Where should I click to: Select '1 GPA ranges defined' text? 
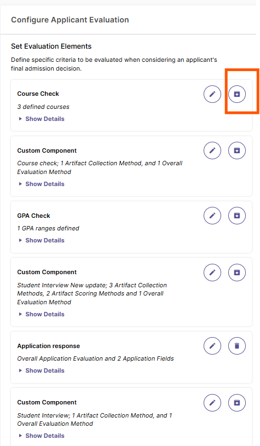tap(48, 228)
